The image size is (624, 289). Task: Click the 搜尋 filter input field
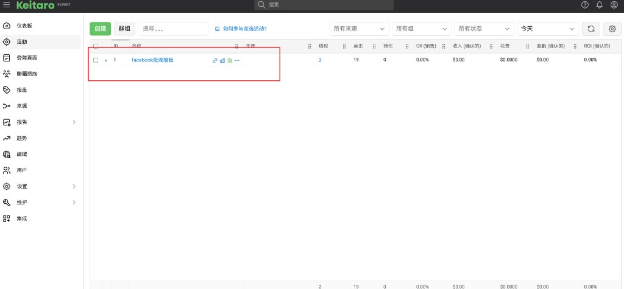tap(173, 29)
